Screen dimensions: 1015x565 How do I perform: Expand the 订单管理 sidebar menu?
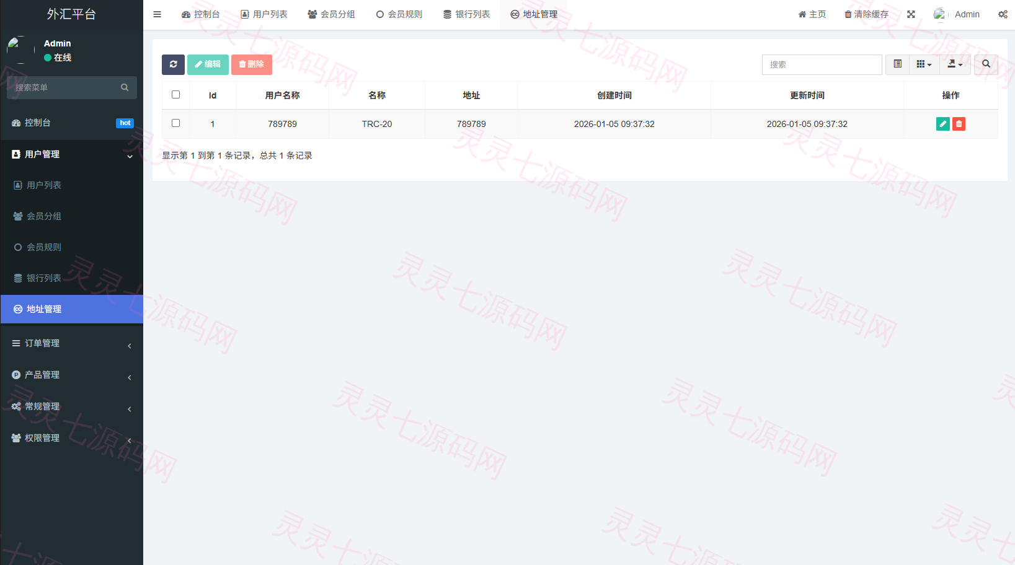pos(72,343)
